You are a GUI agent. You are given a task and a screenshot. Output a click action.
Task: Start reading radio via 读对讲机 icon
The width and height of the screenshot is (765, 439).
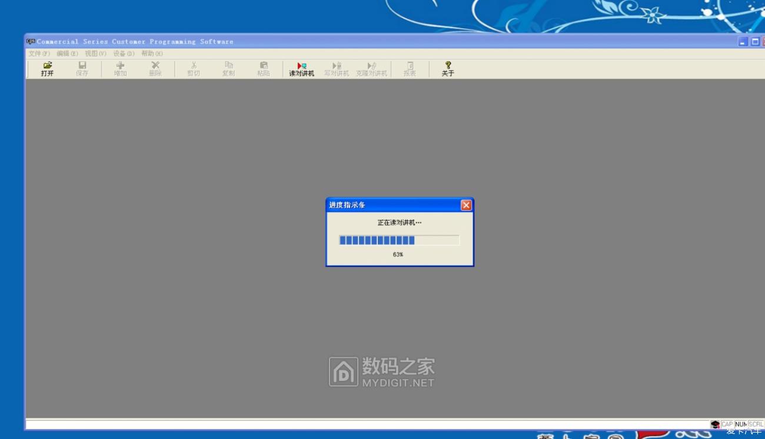tap(301, 68)
